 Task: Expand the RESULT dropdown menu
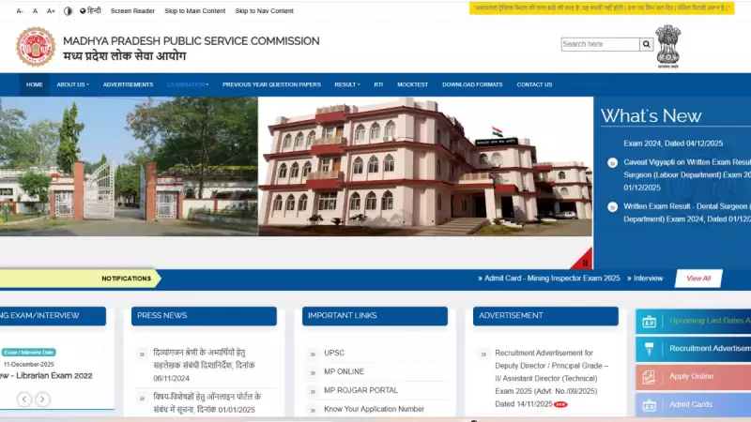tap(347, 84)
